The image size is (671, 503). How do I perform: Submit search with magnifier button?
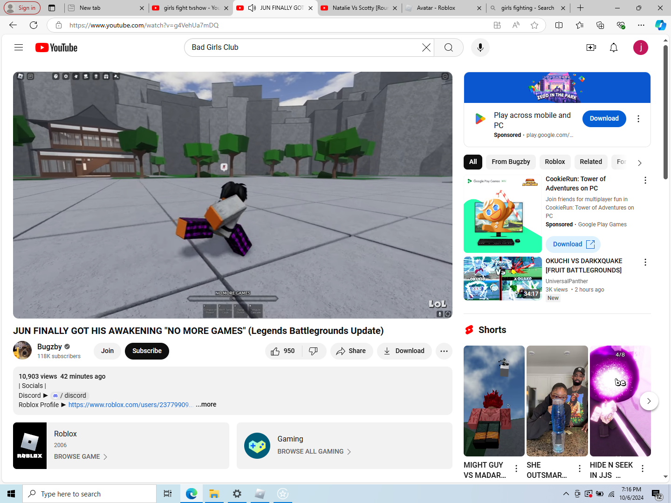point(449,48)
